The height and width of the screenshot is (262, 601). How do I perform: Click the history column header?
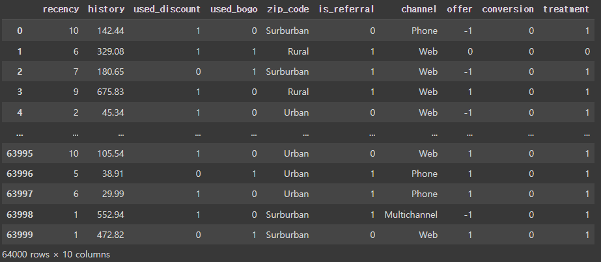106,9
